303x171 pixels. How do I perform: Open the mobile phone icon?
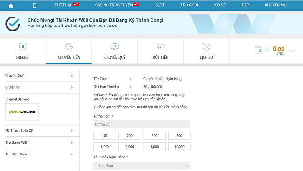click(35, 5)
